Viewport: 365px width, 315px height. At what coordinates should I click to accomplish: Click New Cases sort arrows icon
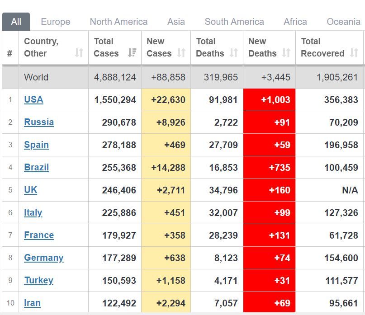tap(181, 53)
